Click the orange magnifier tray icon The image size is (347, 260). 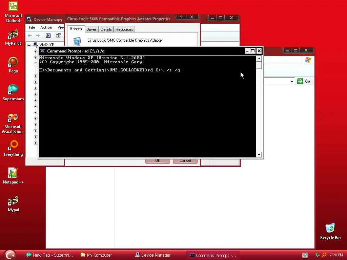324,255
